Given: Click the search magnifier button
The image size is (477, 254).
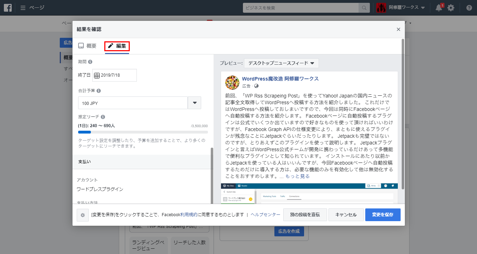Looking at the screenshot, I should coord(363,8).
